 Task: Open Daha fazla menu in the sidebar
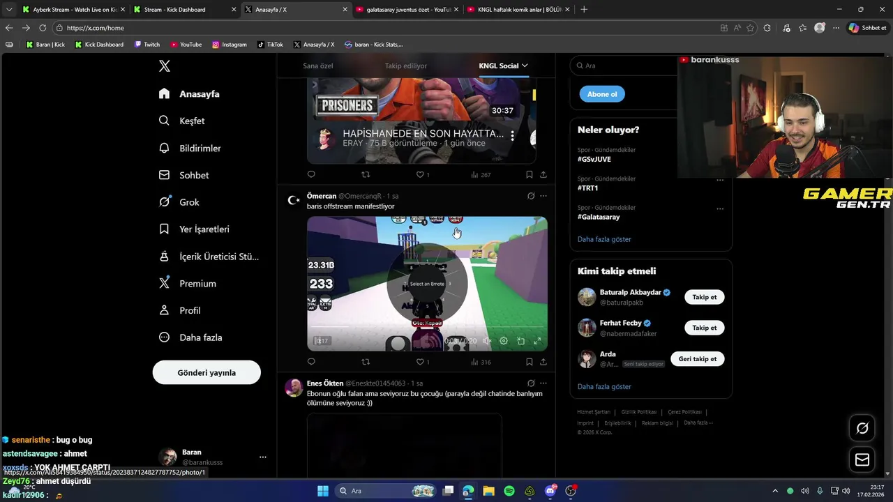pos(190,337)
